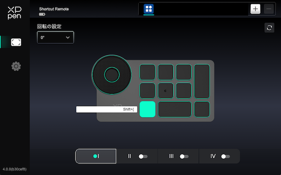Select the first key in middle row

point(148,91)
